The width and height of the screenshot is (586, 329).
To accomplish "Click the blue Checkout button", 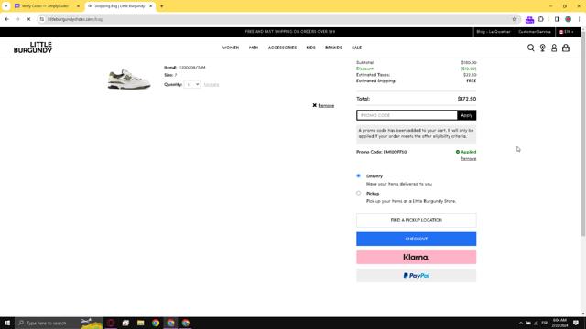I will point(416,239).
